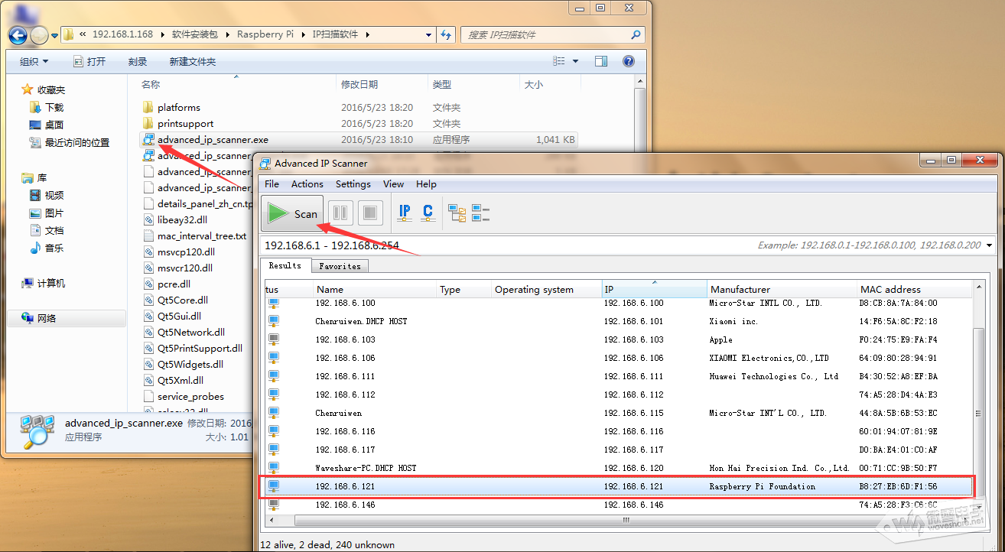This screenshot has width=1005, height=552.
Task: Open 桌面 in the Explorer sidebar
Action: (x=54, y=125)
